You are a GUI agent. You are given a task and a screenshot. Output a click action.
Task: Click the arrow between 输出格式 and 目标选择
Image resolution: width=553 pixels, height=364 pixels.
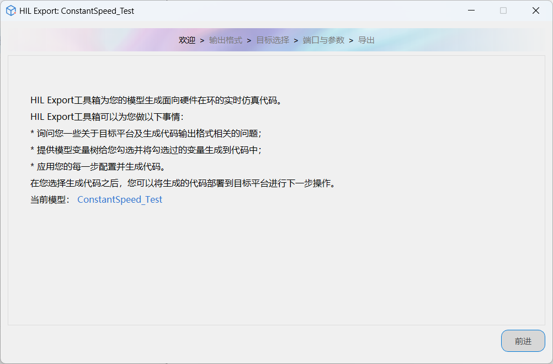pyautogui.click(x=249, y=40)
